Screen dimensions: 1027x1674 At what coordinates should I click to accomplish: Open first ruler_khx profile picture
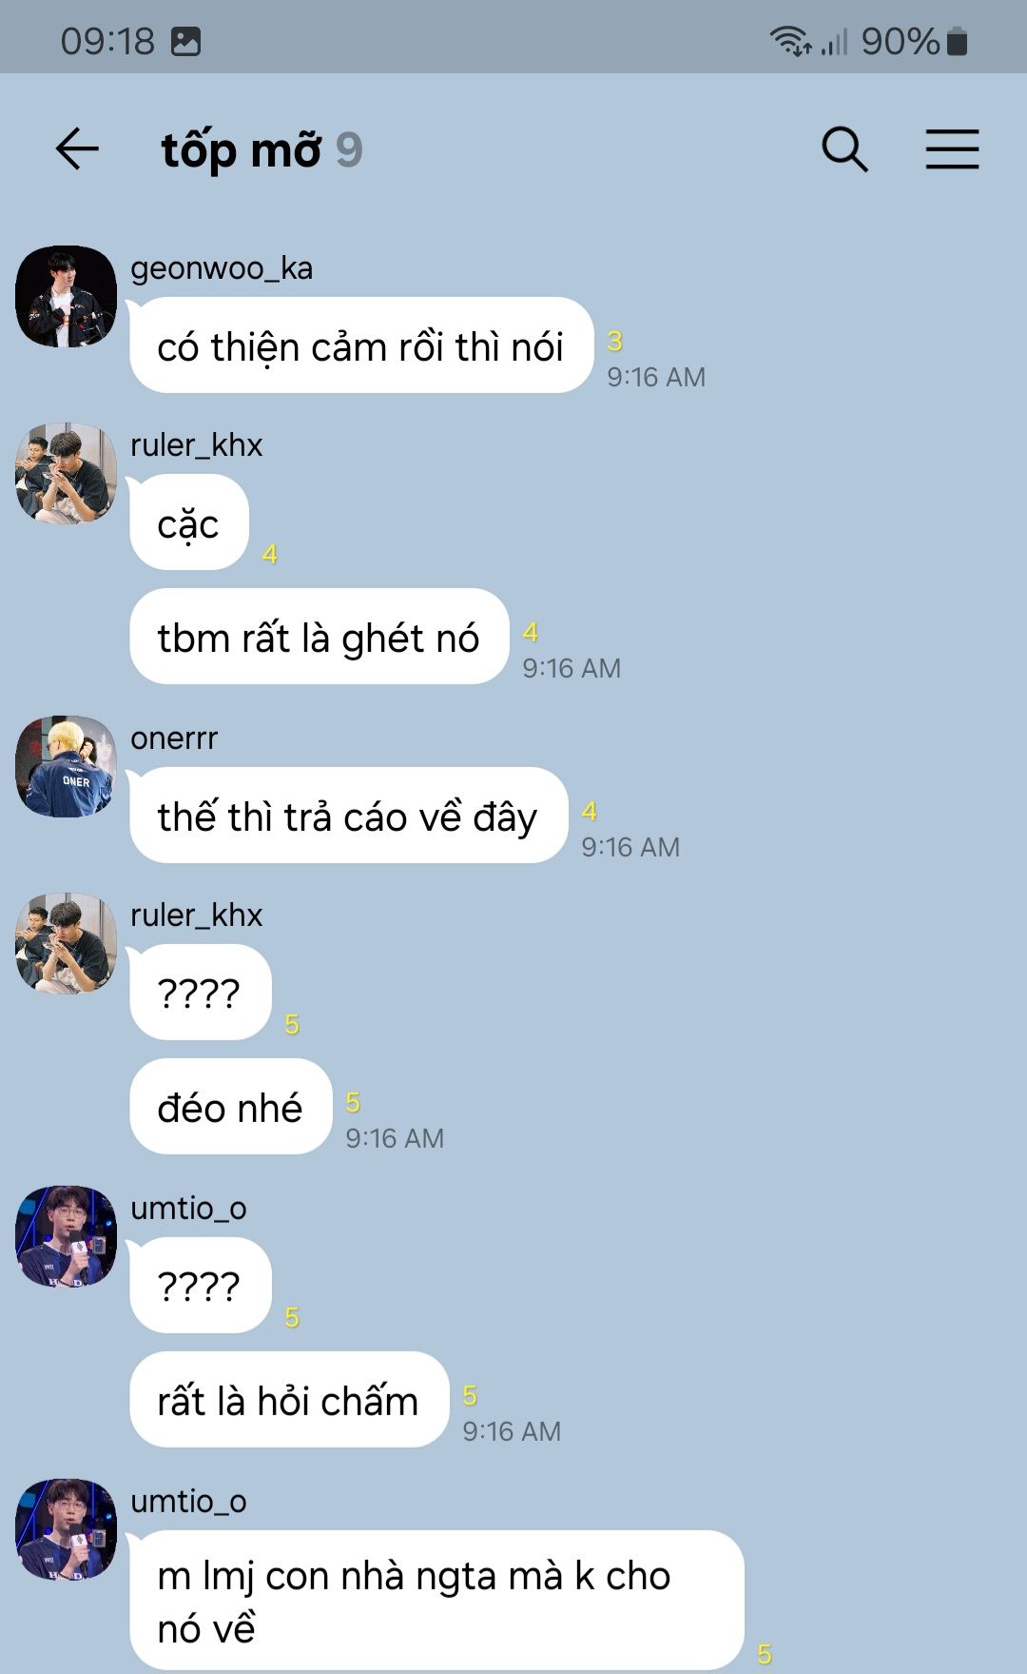(x=66, y=473)
